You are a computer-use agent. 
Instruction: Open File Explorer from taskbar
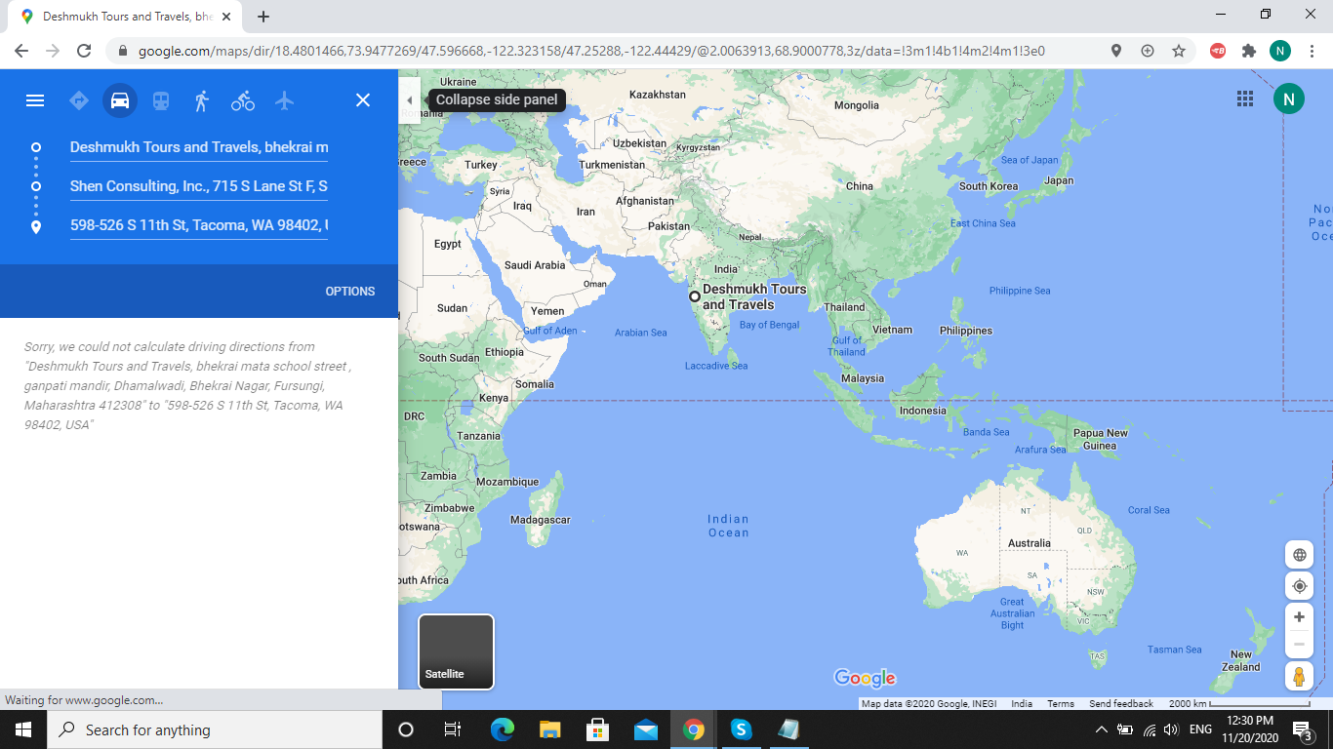click(550, 729)
